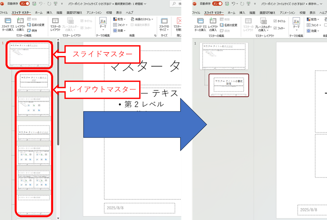Toggle 自動保存 switch in left window

coord(25,4)
